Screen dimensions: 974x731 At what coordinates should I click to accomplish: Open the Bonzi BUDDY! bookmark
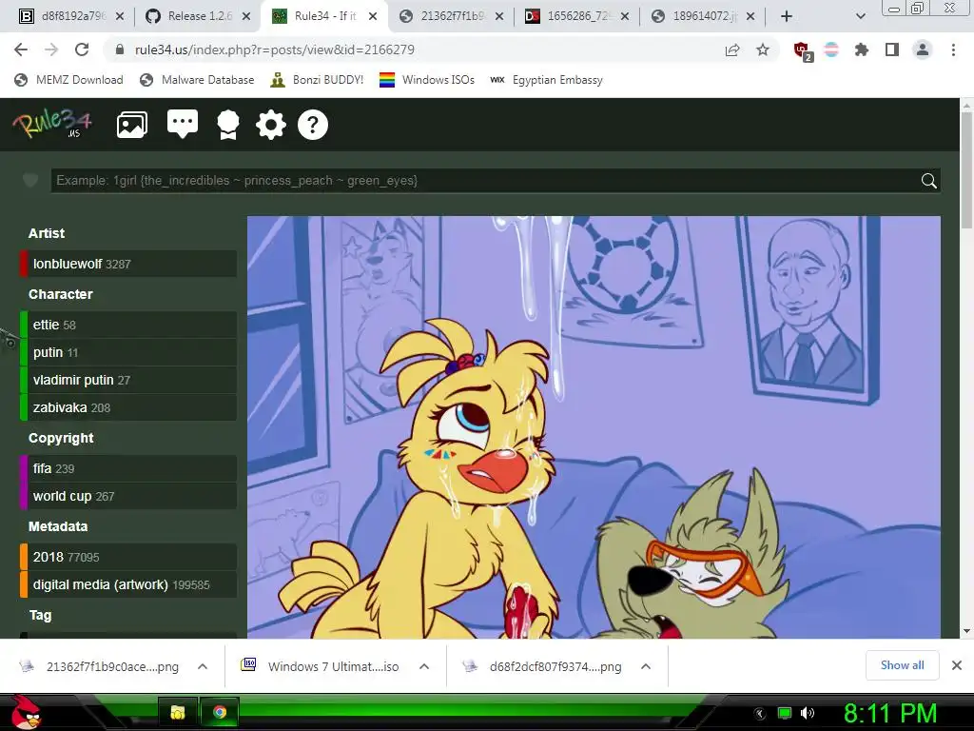(x=317, y=80)
